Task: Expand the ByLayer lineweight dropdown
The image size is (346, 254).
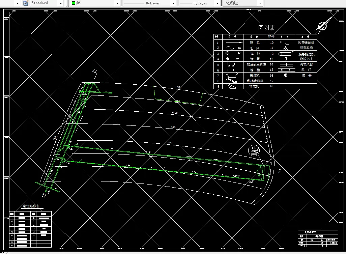Action: (x=218, y=3)
